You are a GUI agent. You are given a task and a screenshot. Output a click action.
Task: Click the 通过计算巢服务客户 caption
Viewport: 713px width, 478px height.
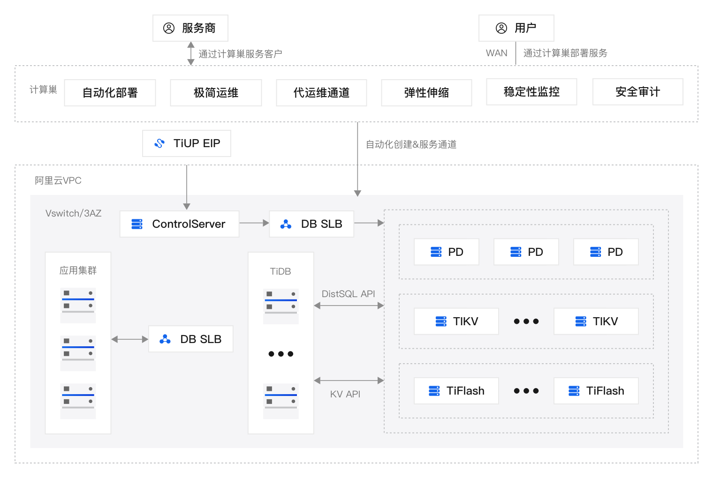pyautogui.click(x=240, y=54)
